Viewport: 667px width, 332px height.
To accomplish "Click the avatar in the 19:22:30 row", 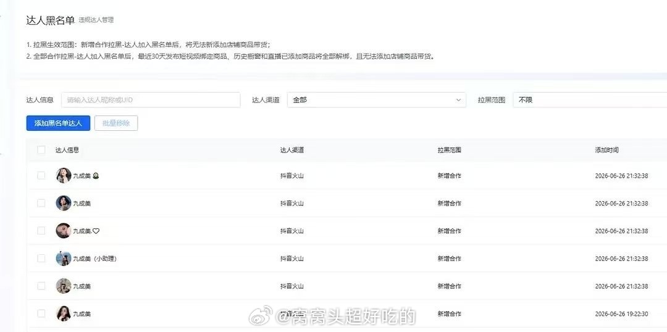I will tap(64, 313).
